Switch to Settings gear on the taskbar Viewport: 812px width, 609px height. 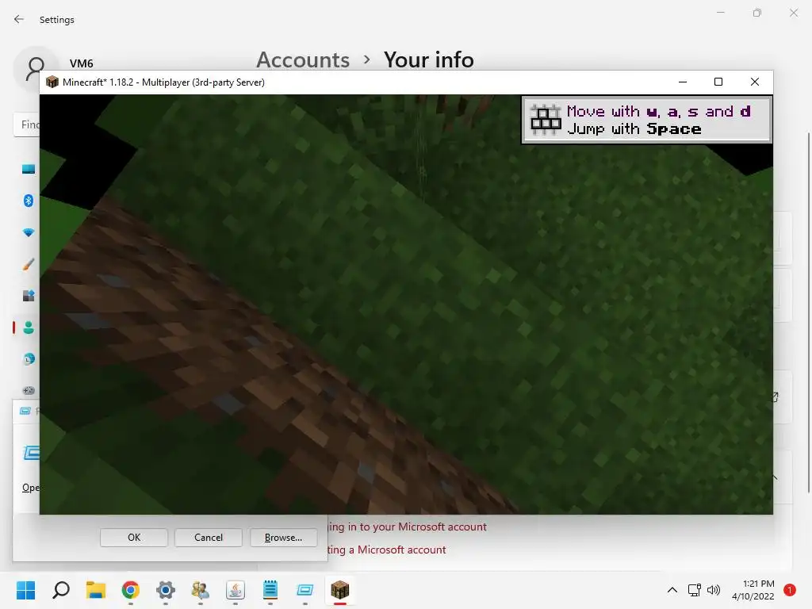coord(166,590)
